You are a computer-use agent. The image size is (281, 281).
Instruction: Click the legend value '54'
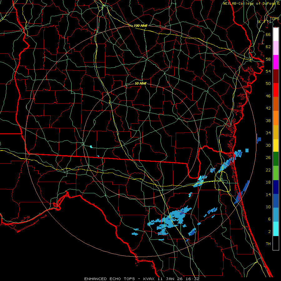[268, 71]
